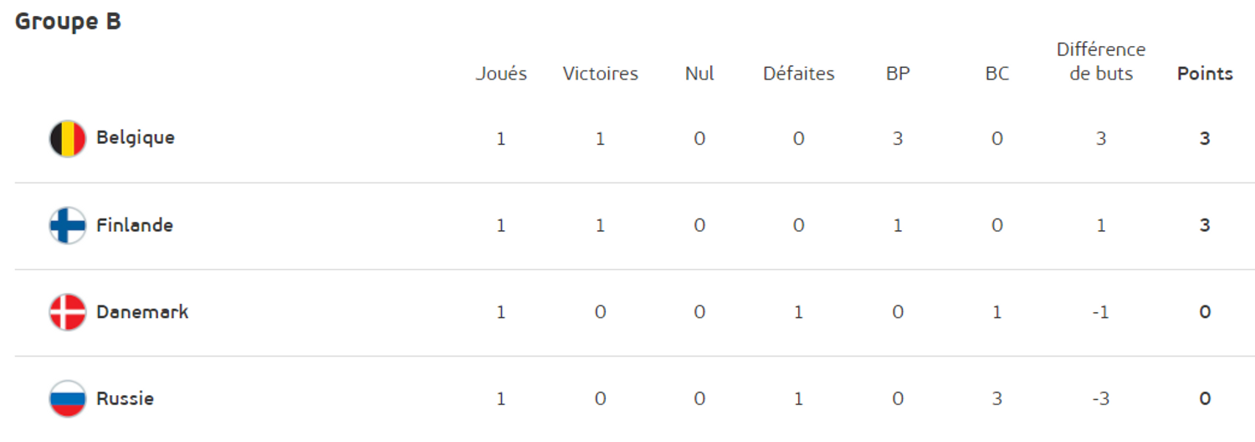Click the Victoires column header

click(600, 74)
